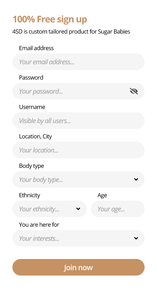Image resolution: width=157 pixels, height=288 pixels.
Task: Click the '100% Free sign up' heading
Action: [50, 19]
